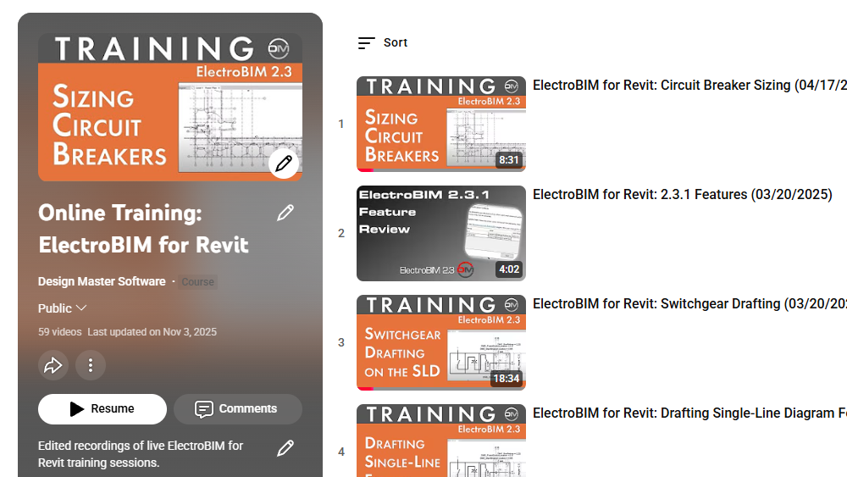Viewport: 847px width, 477px height.
Task: Share the playlist using the arrow icon
Action: pyautogui.click(x=53, y=366)
